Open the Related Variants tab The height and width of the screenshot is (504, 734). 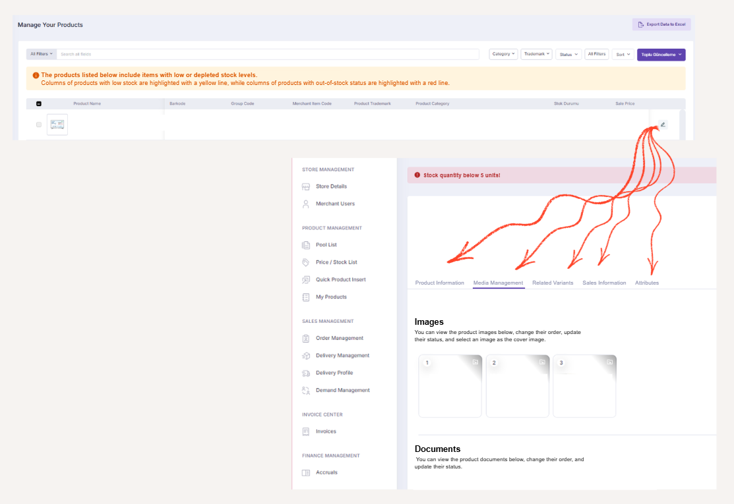553,283
